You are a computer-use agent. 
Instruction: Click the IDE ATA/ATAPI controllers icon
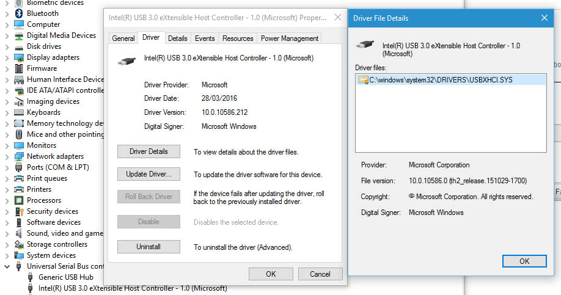click(x=18, y=90)
